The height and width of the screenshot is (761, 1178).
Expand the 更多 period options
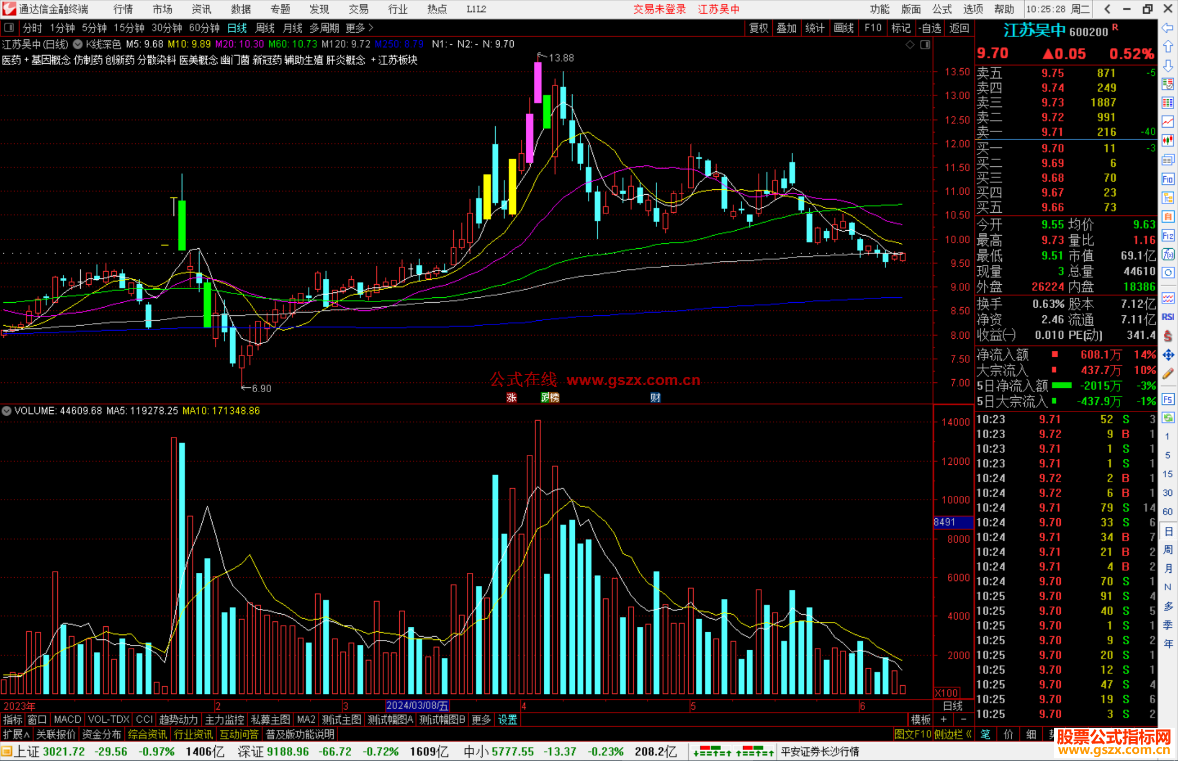359,28
